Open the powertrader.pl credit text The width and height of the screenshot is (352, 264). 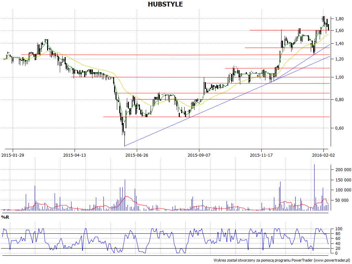pyautogui.click(x=282, y=260)
